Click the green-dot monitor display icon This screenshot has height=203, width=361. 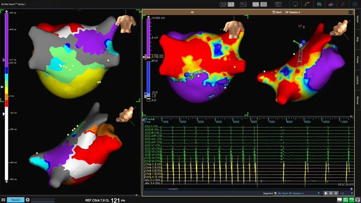pyautogui.click(x=295, y=4)
